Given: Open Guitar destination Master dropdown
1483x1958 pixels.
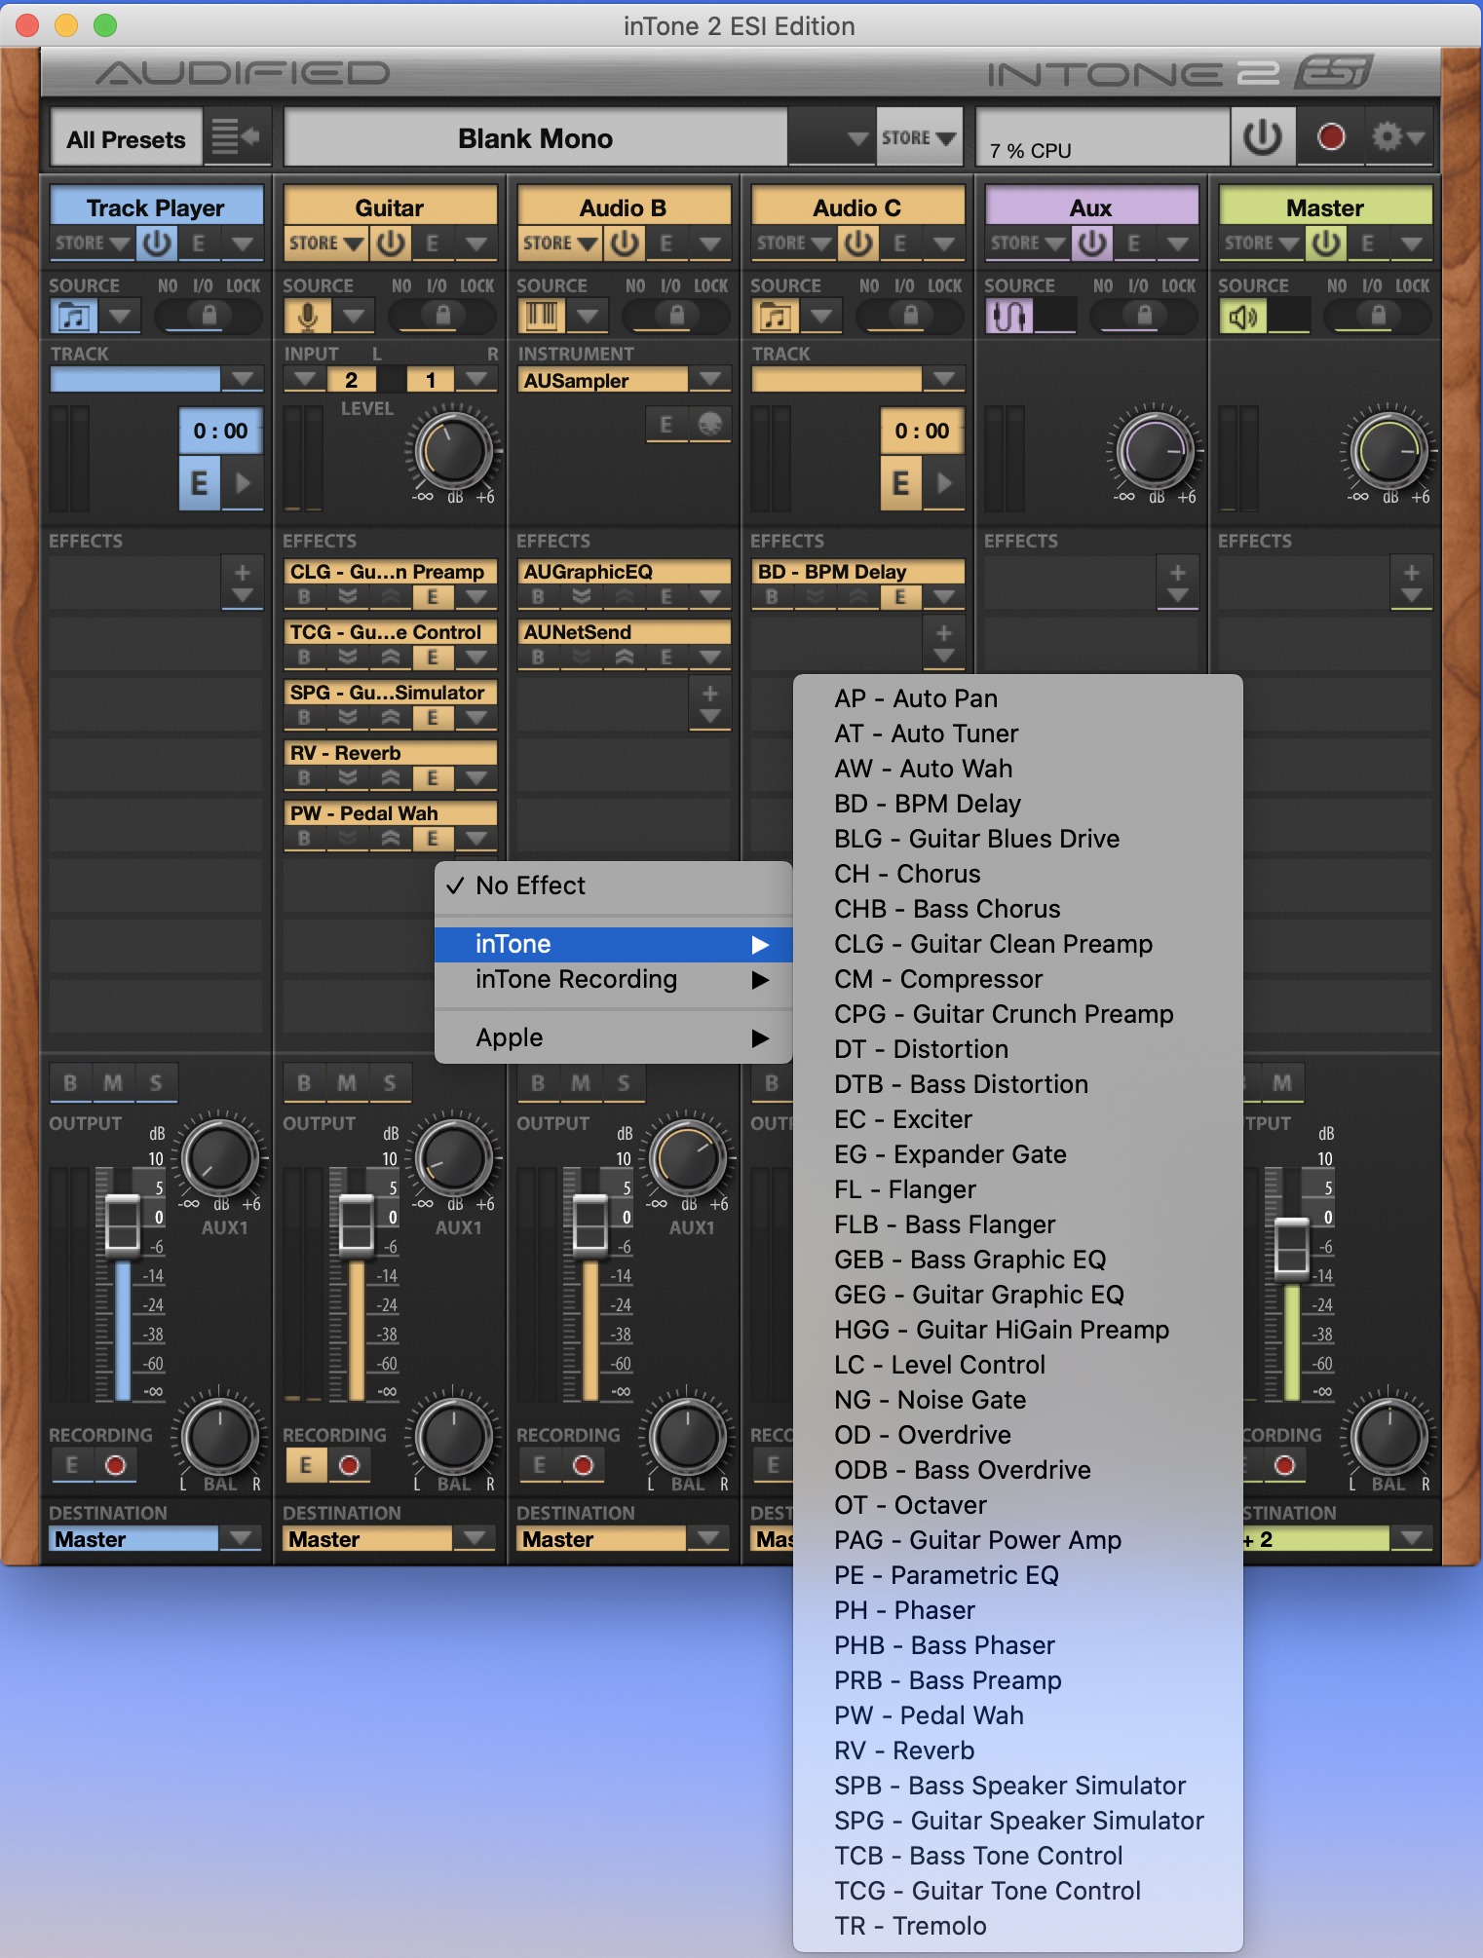Looking at the screenshot, I should tap(475, 1538).
